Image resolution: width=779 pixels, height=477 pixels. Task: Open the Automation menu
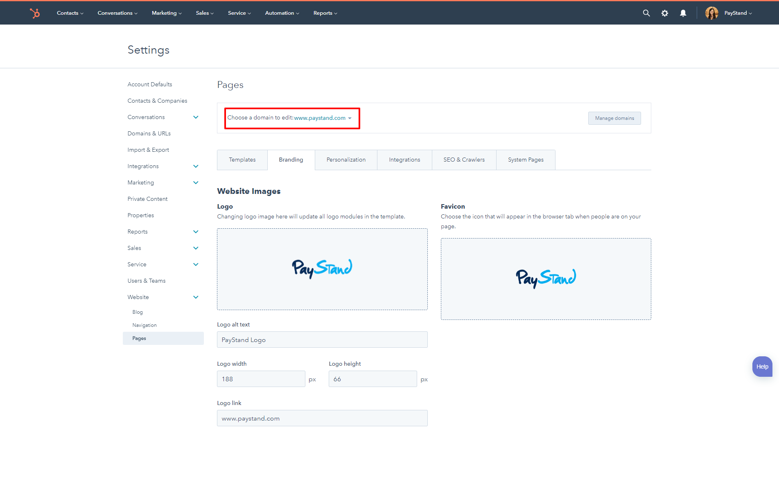point(282,13)
